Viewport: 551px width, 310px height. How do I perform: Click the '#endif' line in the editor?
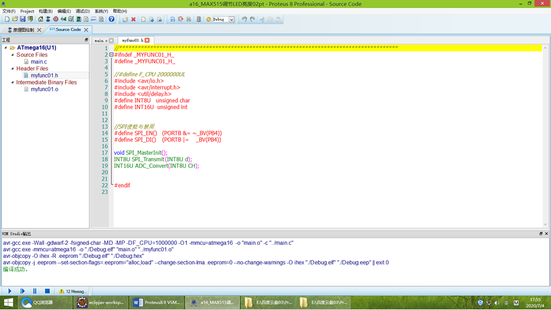(122, 185)
